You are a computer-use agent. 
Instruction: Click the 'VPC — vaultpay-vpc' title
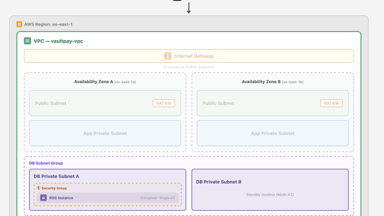click(x=58, y=41)
